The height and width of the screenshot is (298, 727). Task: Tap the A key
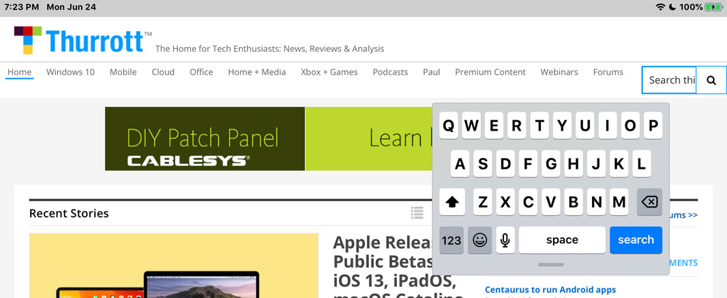pyautogui.click(x=460, y=163)
